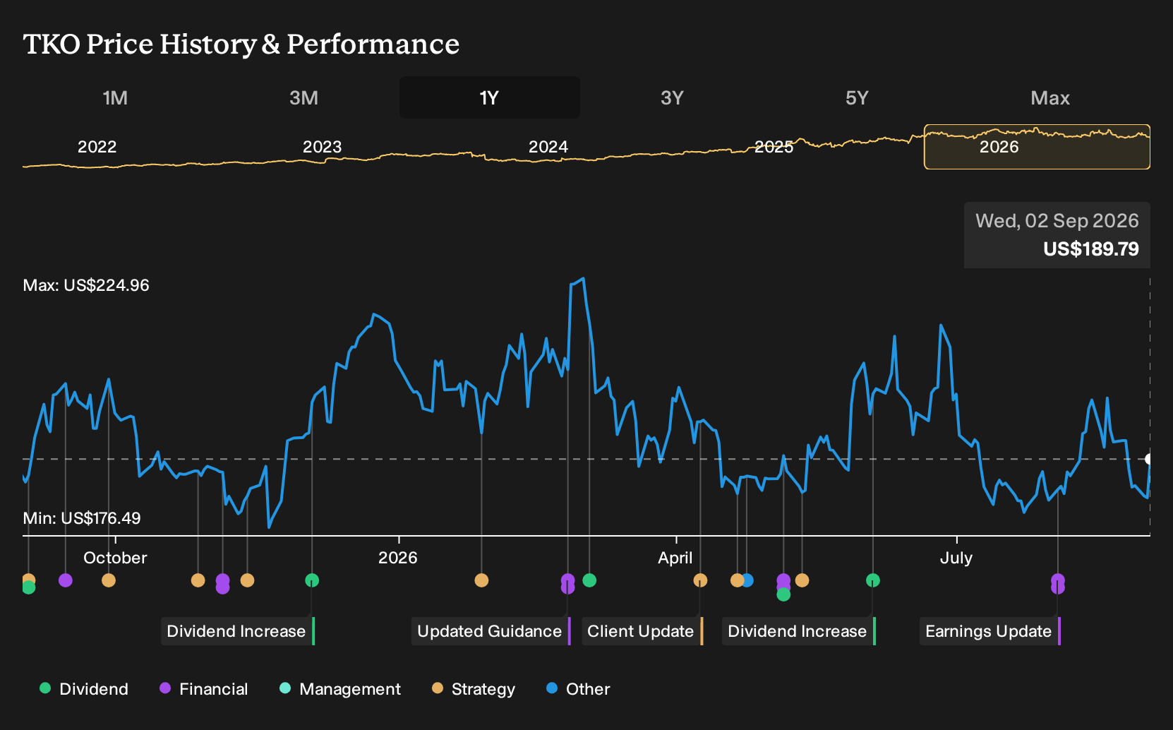The image size is (1173, 730).
Task: Toggle the Other legend filter
Action: [x=578, y=689]
